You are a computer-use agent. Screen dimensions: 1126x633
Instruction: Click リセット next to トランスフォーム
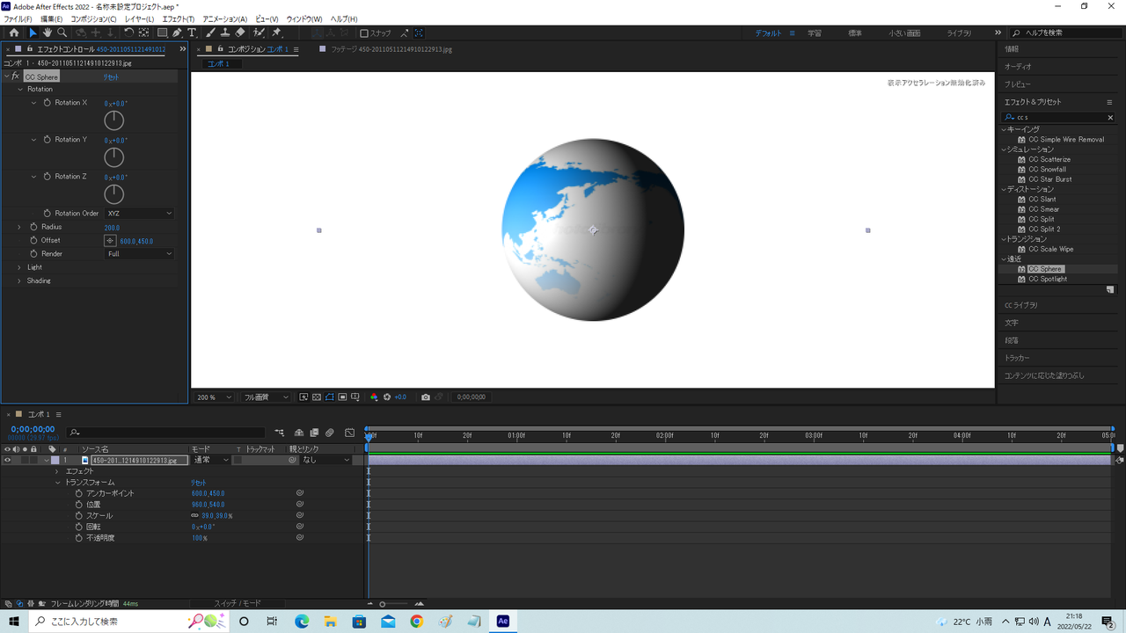click(197, 482)
